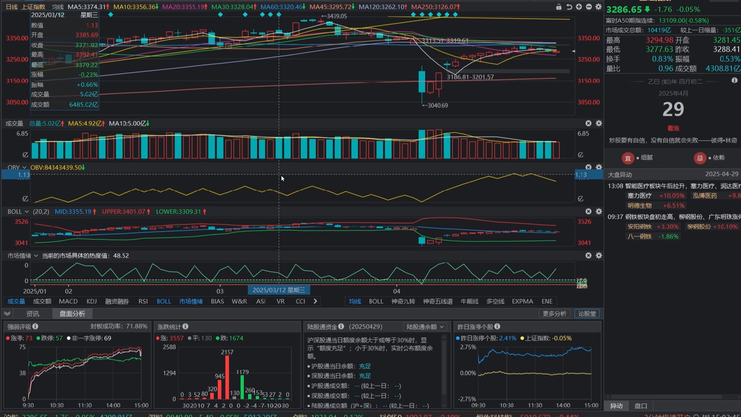Click info icon beside 涨跌统计
The image size is (741, 417).
point(185,326)
